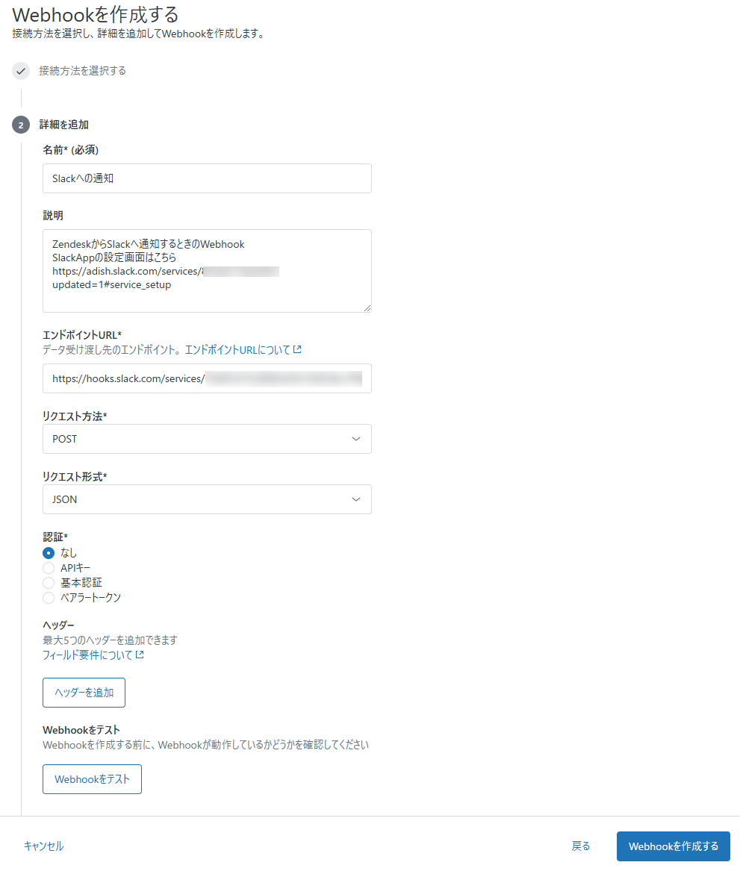
Task: Select 基本認証 authentication option
Action: pos(49,583)
